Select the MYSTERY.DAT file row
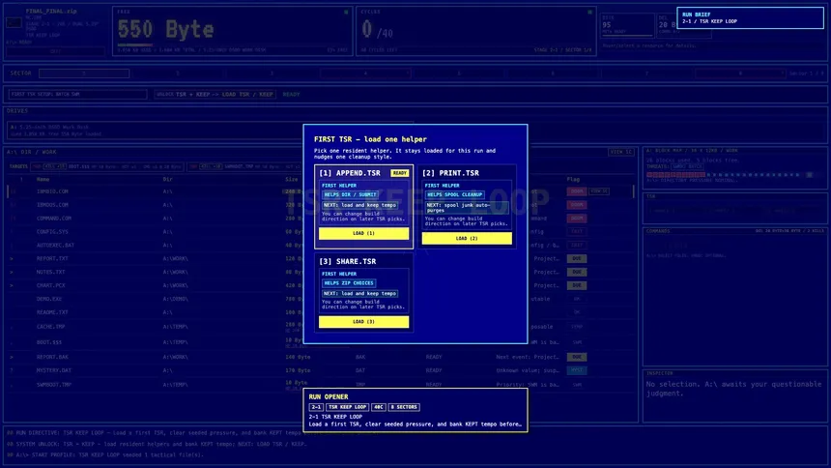831x468 pixels. coord(320,370)
